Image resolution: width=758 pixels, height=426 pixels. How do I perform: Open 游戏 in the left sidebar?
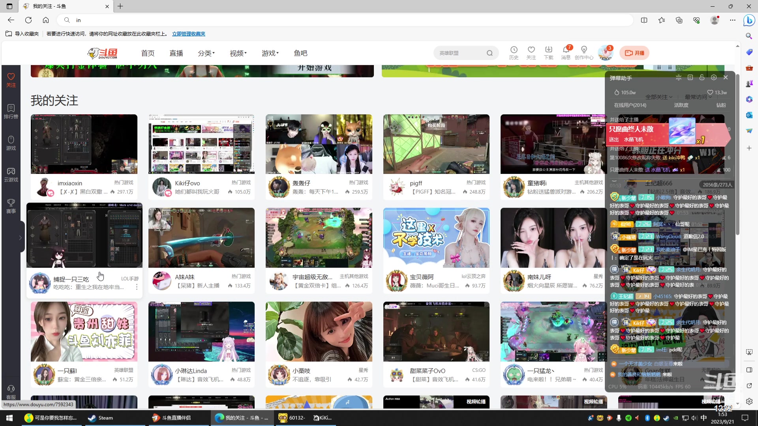(11, 143)
